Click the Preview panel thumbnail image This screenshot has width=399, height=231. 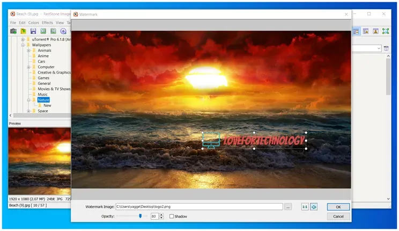tap(40, 161)
